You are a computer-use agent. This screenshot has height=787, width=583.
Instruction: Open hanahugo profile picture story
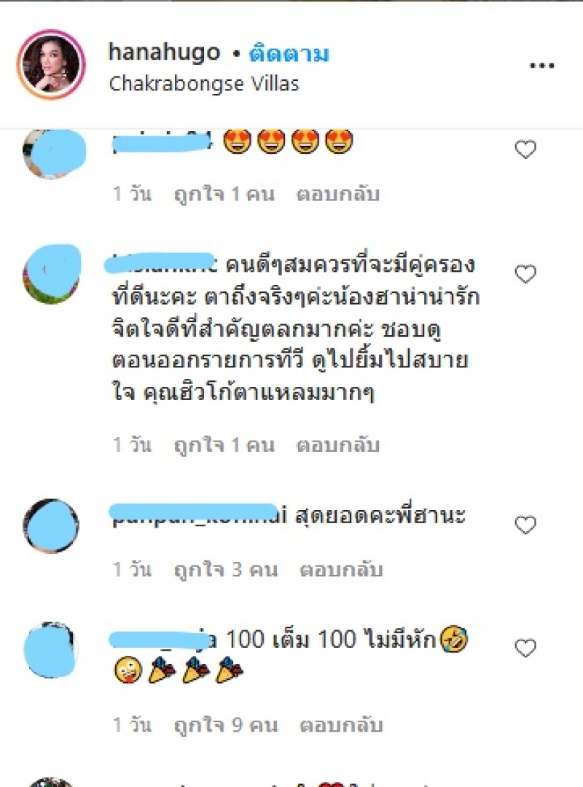(x=51, y=65)
